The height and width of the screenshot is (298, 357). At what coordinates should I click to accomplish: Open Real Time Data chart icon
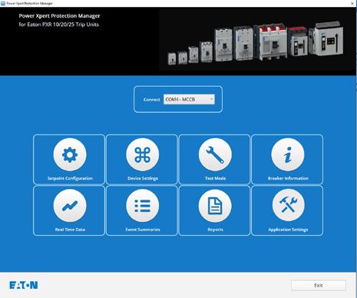point(70,206)
